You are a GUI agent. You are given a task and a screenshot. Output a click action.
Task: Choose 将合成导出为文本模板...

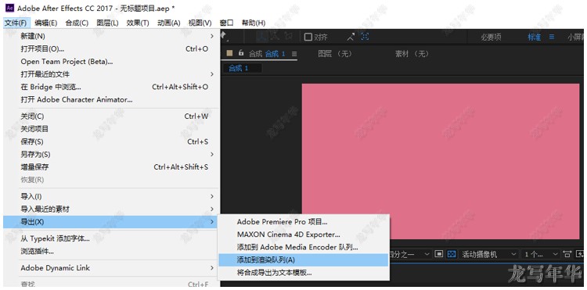point(304,273)
